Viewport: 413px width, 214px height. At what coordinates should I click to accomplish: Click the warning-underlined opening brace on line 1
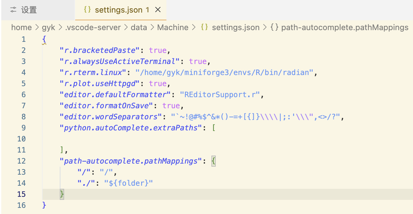pos(44,39)
